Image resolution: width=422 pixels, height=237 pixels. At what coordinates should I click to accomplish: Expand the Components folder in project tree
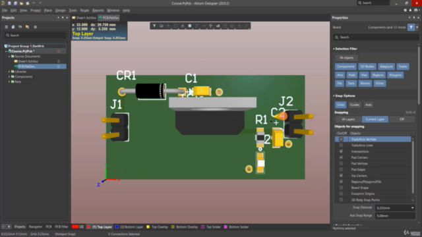[9, 76]
